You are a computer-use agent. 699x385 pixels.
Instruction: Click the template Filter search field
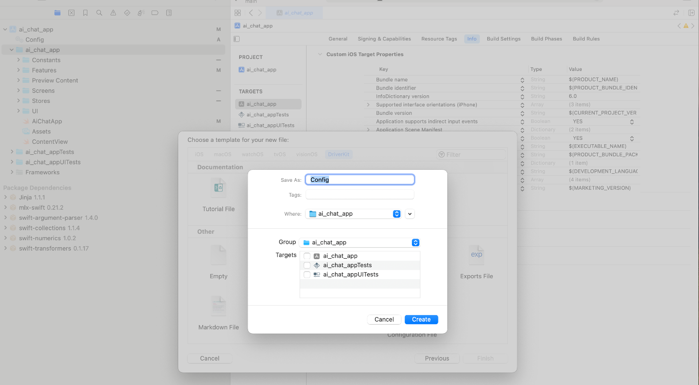[471, 155]
